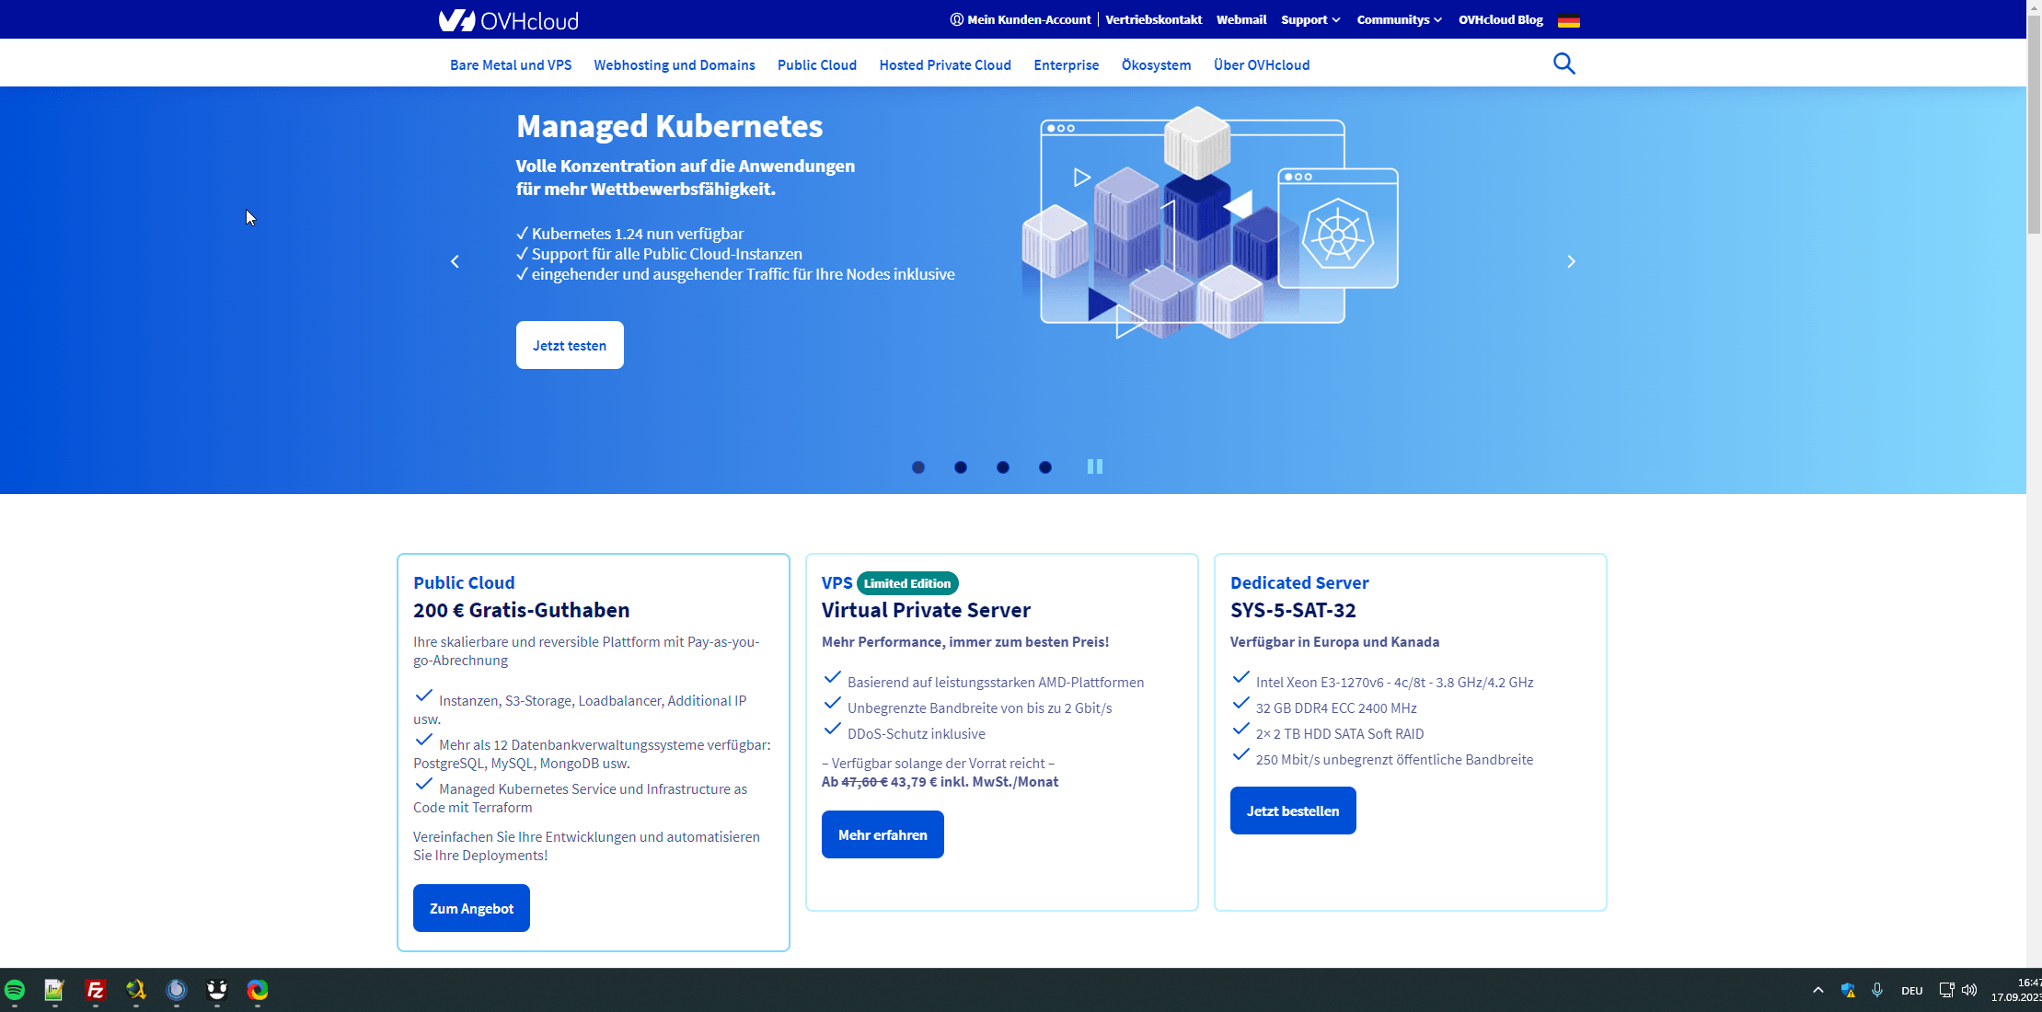Select the first carousel dot
The width and height of the screenshot is (2042, 1012).
[917, 467]
